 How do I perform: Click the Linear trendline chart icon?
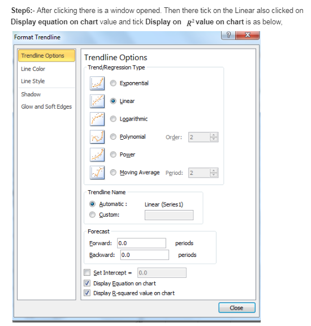(x=97, y=101)
